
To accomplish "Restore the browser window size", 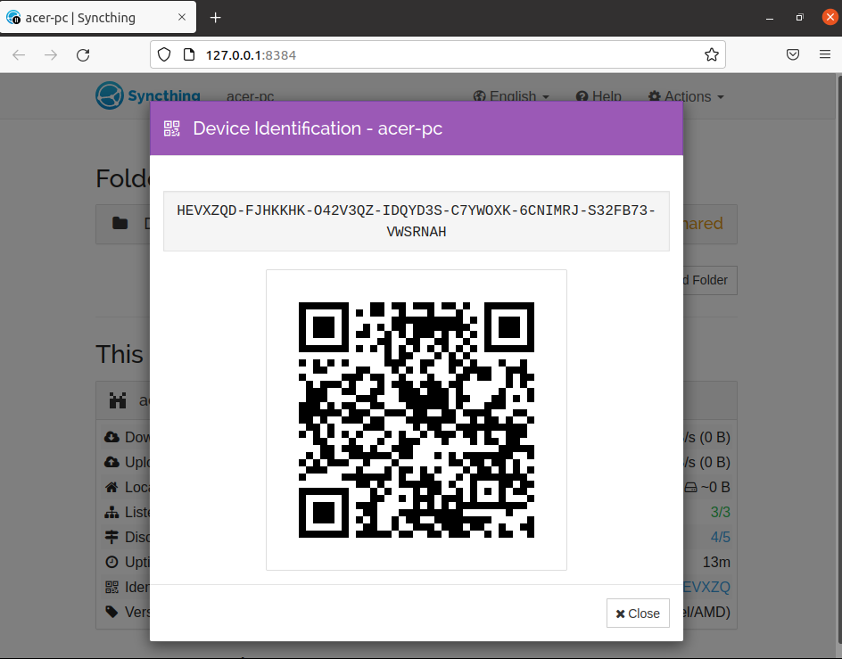I will (799, 18).
